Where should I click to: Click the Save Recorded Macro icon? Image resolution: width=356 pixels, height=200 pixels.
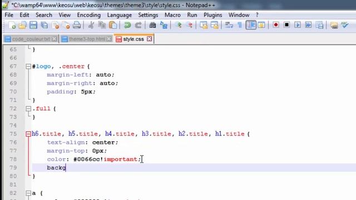(319, 25)
